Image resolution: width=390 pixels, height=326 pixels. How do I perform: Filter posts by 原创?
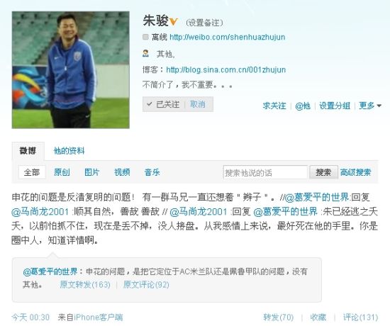coord(62,172)
